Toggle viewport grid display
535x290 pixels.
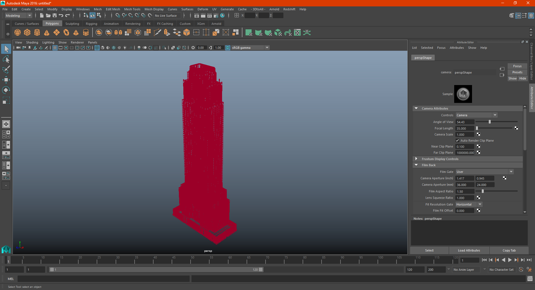[55, 48]
